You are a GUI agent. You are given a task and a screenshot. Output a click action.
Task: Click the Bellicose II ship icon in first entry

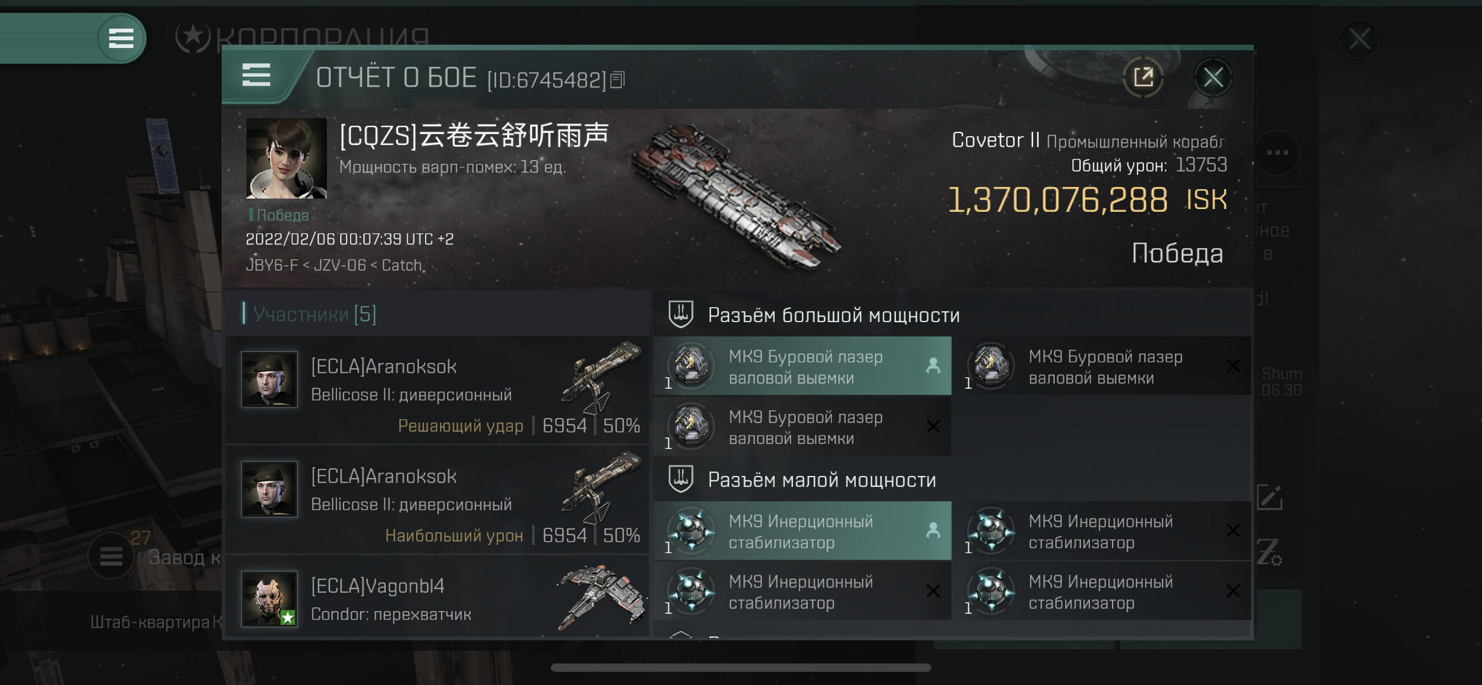(601, 377)
